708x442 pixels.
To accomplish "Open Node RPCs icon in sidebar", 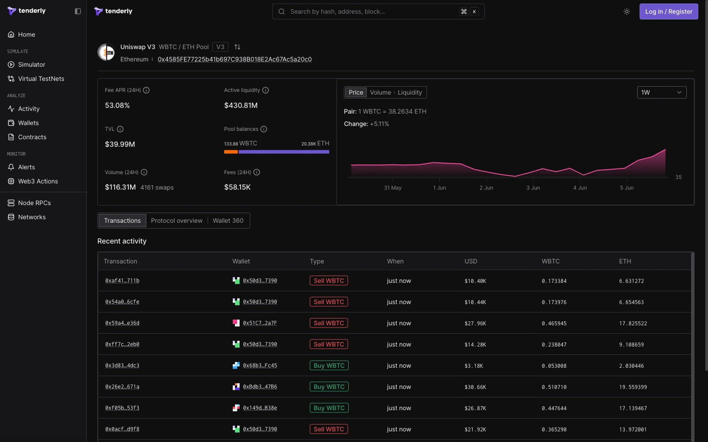I will pos(11,203).
